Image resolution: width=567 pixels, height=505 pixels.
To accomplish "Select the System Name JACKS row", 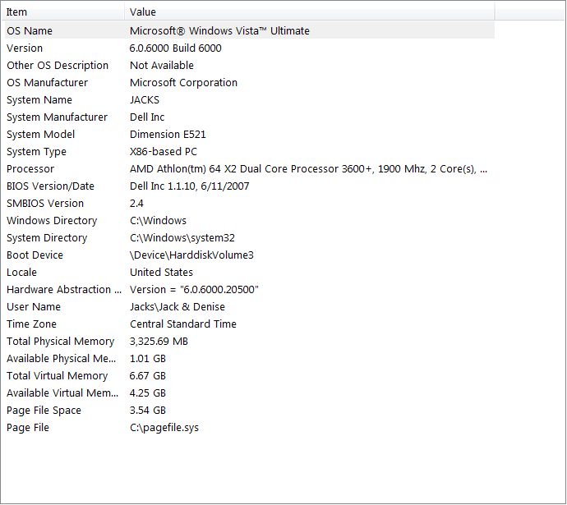I will coord(250,99).
